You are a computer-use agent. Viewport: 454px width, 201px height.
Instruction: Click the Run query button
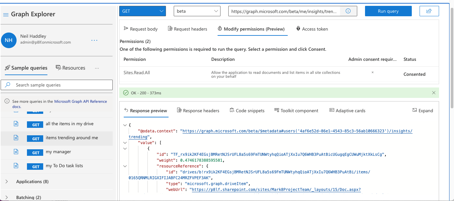(x=388, y=11)
